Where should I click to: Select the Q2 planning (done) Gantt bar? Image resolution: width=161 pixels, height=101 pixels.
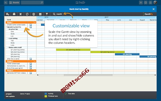107,52
